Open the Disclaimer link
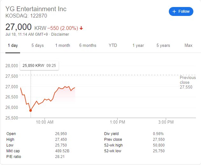Viewport: 201px width, 165px height. coord(60,34)
